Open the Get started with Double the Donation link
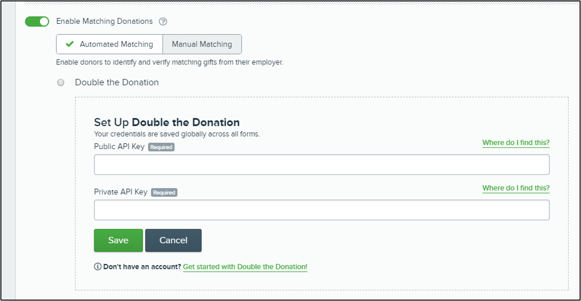Screen dimensions: 581x301 (245, 267)
